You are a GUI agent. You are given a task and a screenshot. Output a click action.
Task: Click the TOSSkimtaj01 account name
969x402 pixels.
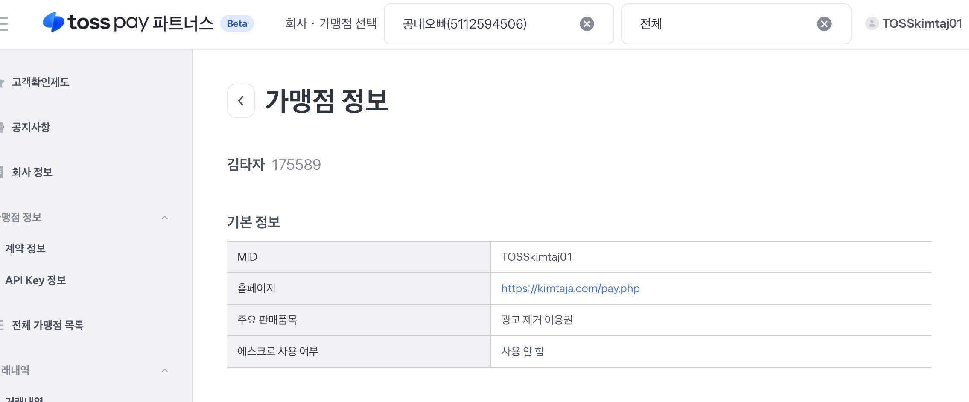922,23
